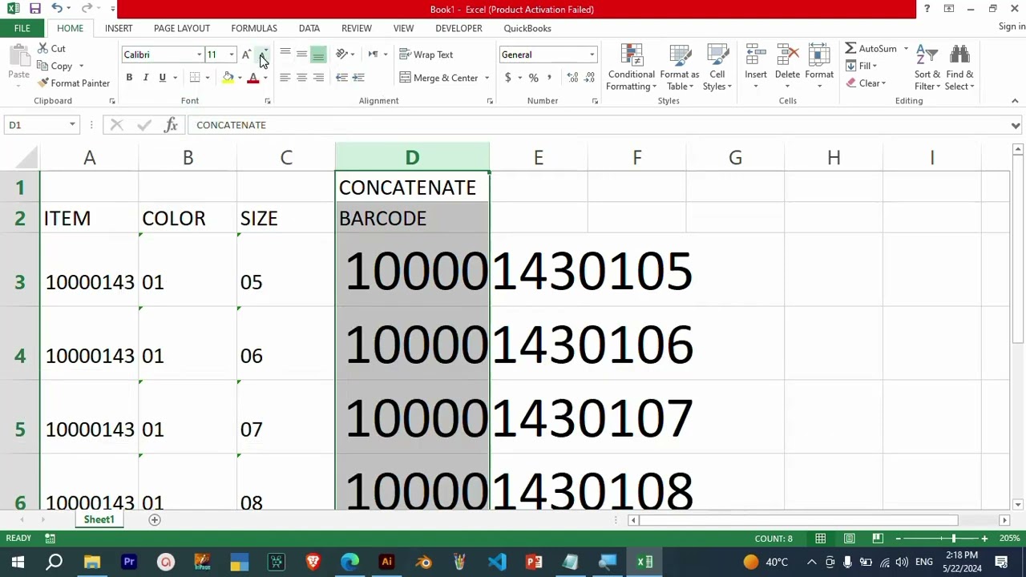Open Conditional Formatting menu

tap(631, 67)
